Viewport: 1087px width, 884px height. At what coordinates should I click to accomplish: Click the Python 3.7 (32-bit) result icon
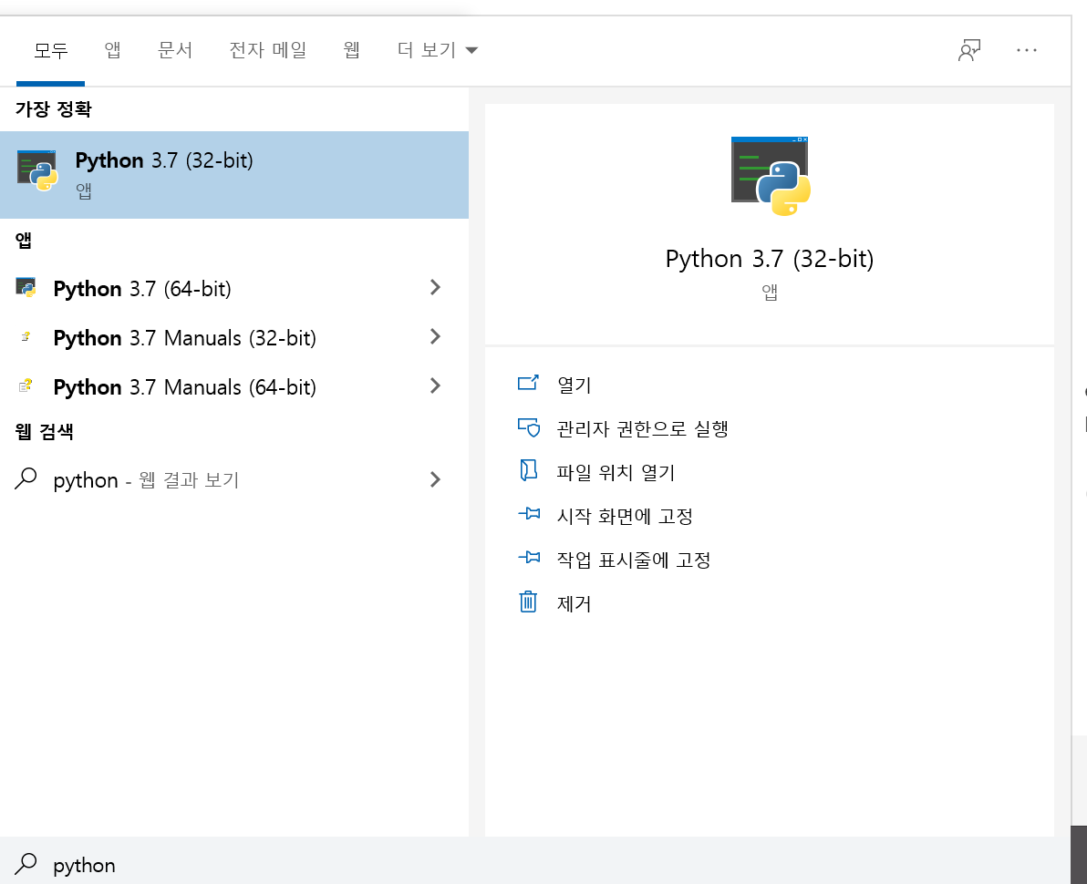pos(37,170)
